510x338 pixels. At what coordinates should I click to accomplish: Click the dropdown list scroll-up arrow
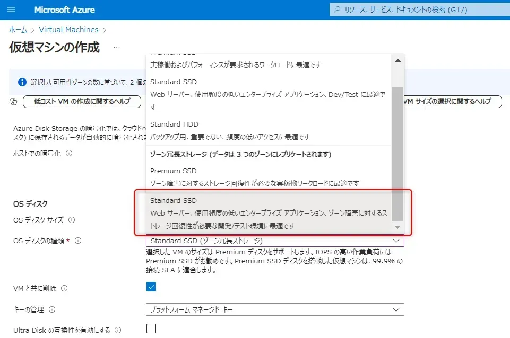[397, 60]
